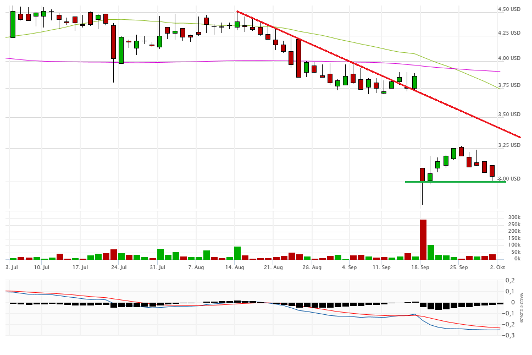Click the 31. Jul date label
The image size is (532, 355).
(158, 267)
